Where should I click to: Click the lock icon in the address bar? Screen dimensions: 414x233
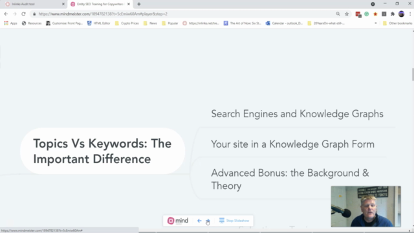pos(34,14)
